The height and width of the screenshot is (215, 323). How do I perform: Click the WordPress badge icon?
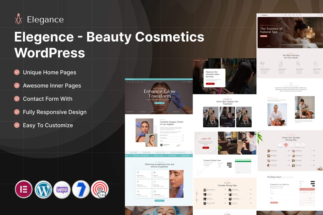click(x=43, y=189)
